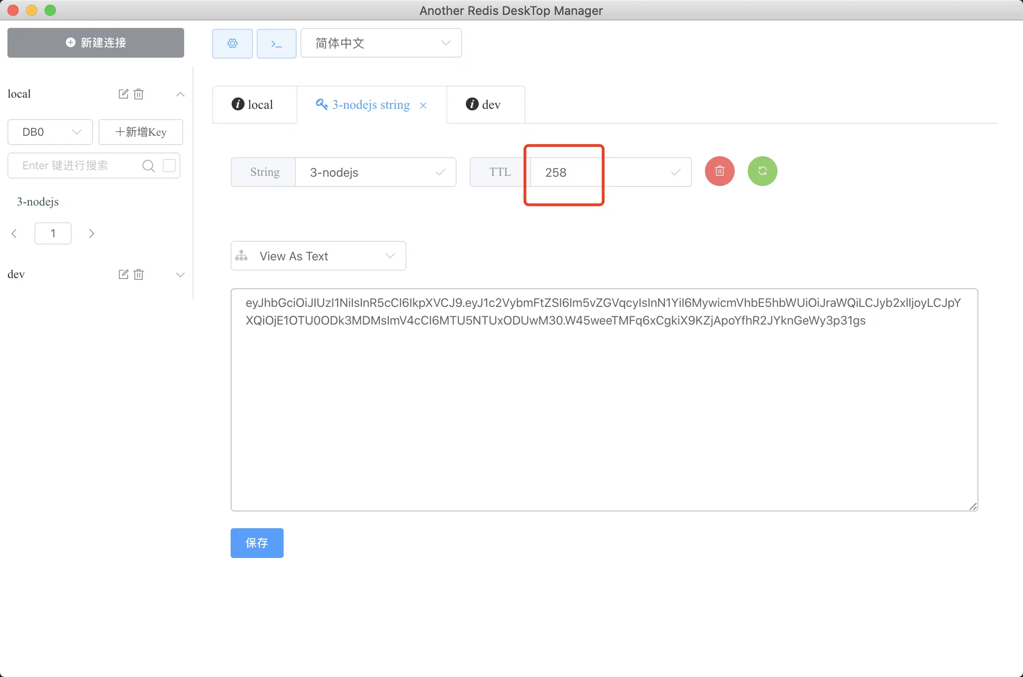Image resolution: width=1023 pixels, height=677 pixels.
Task: Open the 简体中文 language dropdown
Action: click(x=381, y=43)
